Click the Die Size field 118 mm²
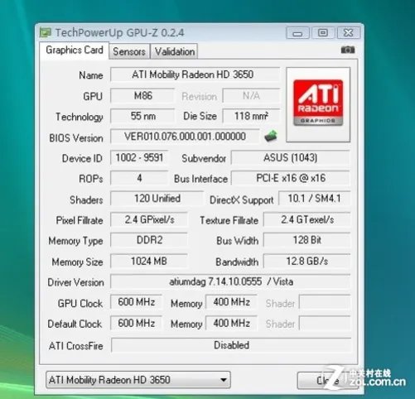This screenshot has width=415, height=399. pos(251,116)
